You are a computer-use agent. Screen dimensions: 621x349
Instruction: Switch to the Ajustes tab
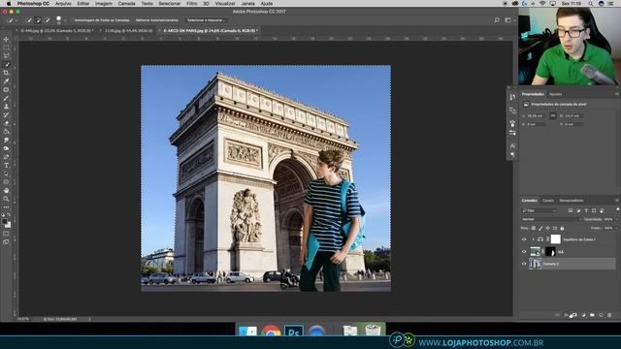[x=556, y=94]
